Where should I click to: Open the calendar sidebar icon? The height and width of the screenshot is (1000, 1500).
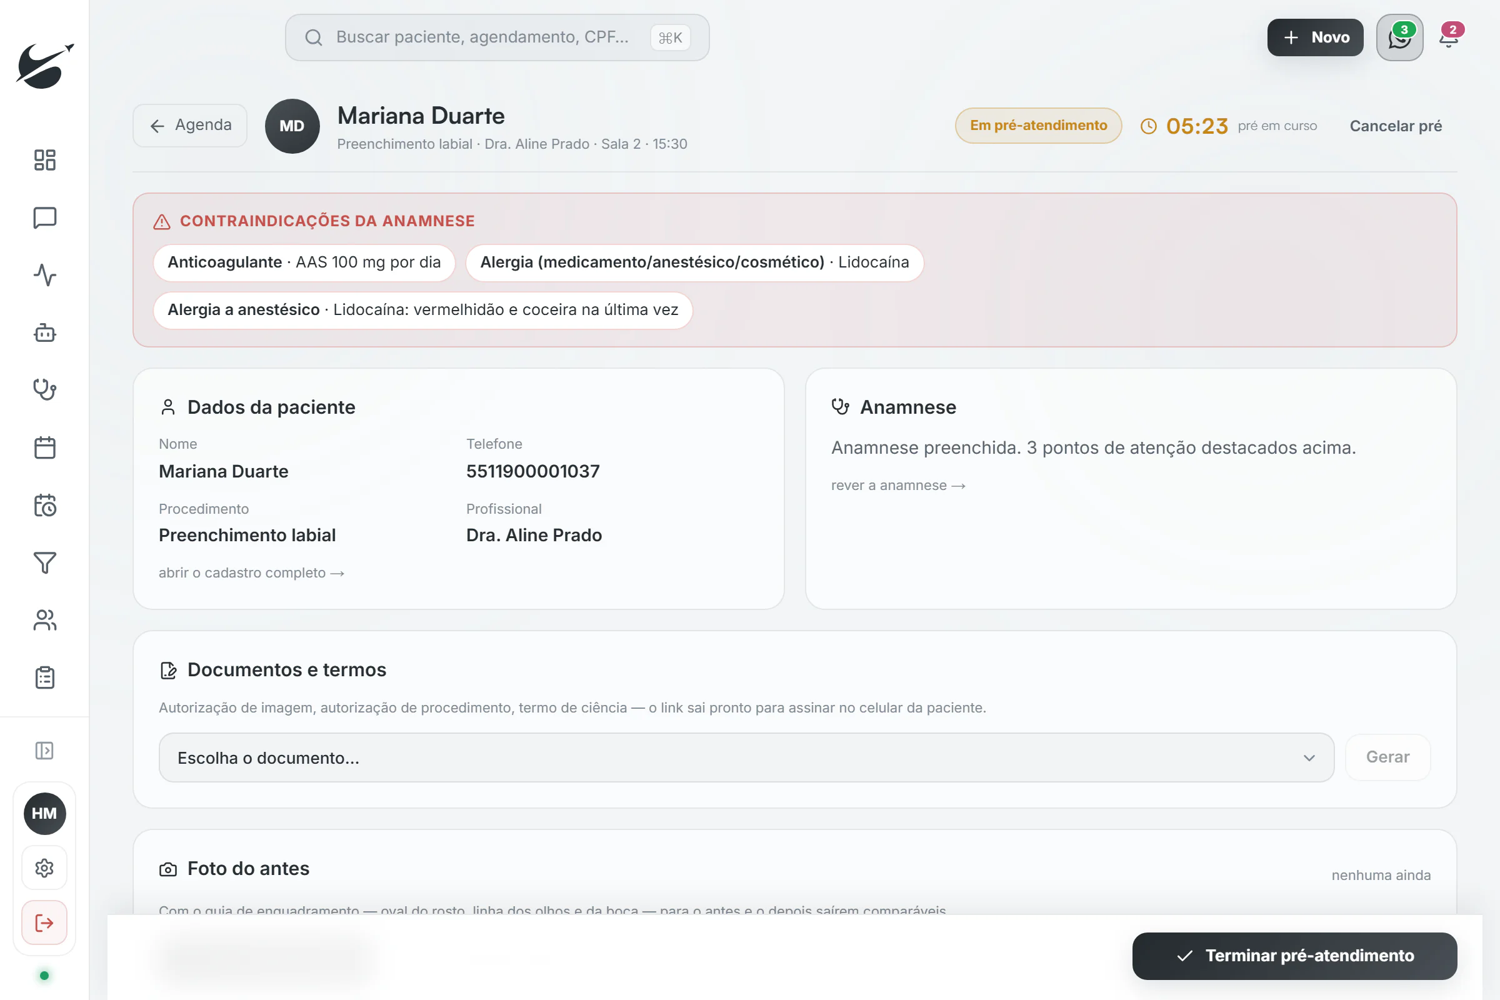[44, 447]
